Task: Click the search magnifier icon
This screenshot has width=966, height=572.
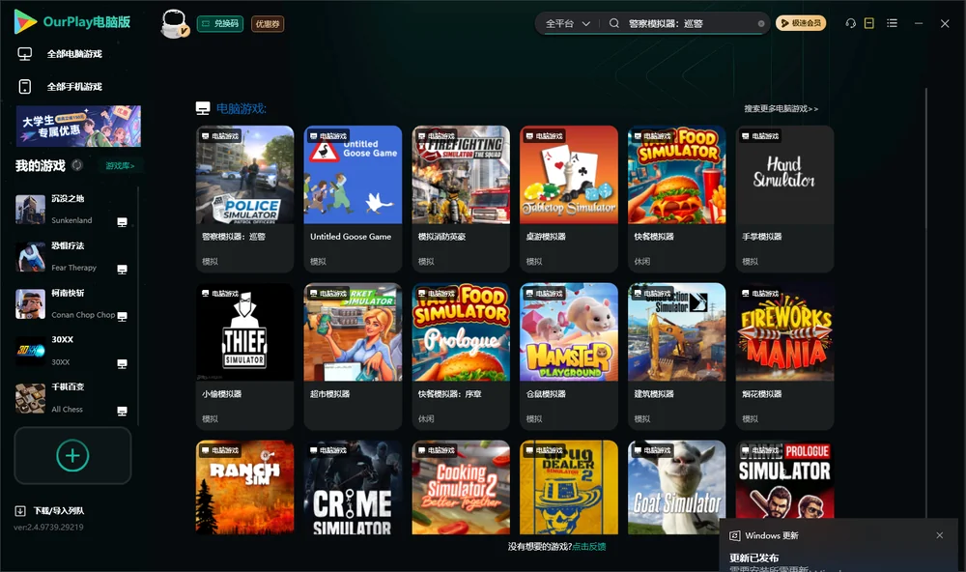Action: (x=613, y=23)
